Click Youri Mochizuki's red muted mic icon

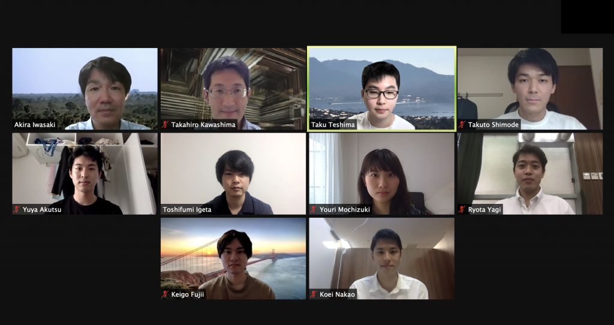(313, 209)
